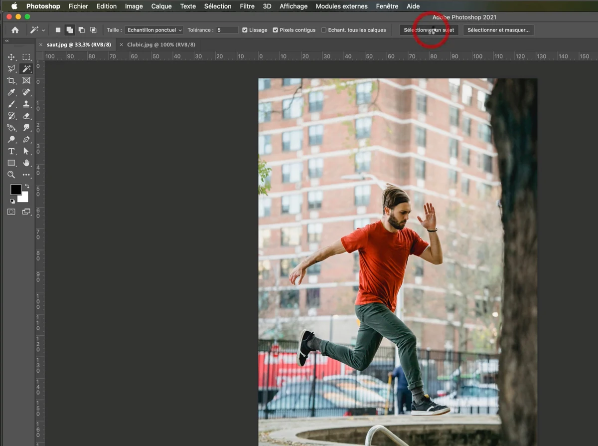Change the screen mode
The image size is (598, 446).
(x=26, y=212)
